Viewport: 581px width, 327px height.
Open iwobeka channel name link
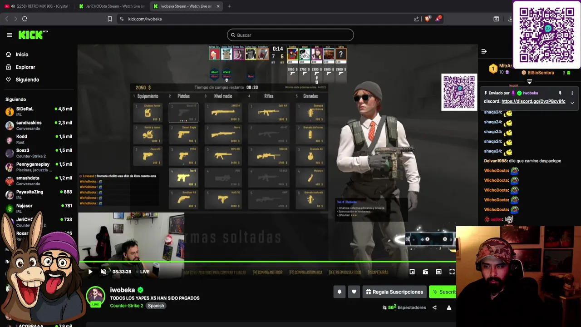tap(123, 290)
